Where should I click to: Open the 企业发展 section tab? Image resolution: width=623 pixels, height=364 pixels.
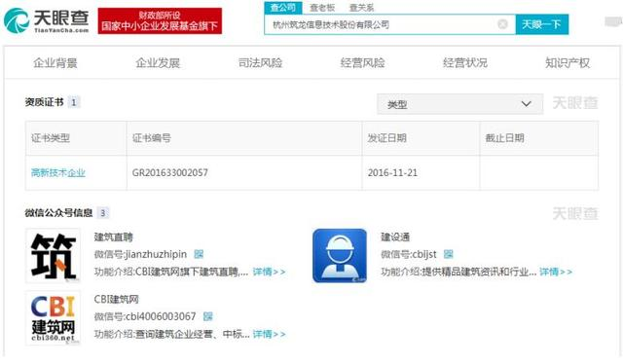tap(158, 63)
